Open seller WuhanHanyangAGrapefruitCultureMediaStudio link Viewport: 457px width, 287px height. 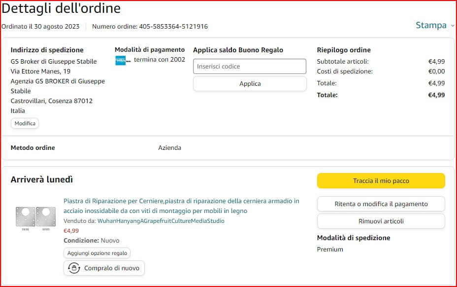161,221
